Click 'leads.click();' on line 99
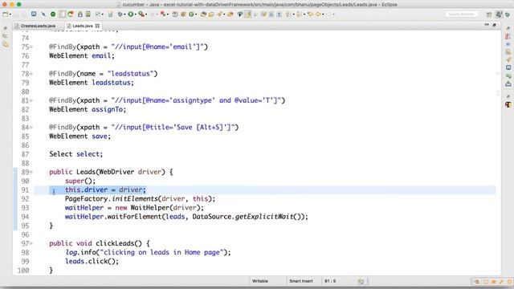The height and width of the screenshot is (289, 514). pos(92,261)
